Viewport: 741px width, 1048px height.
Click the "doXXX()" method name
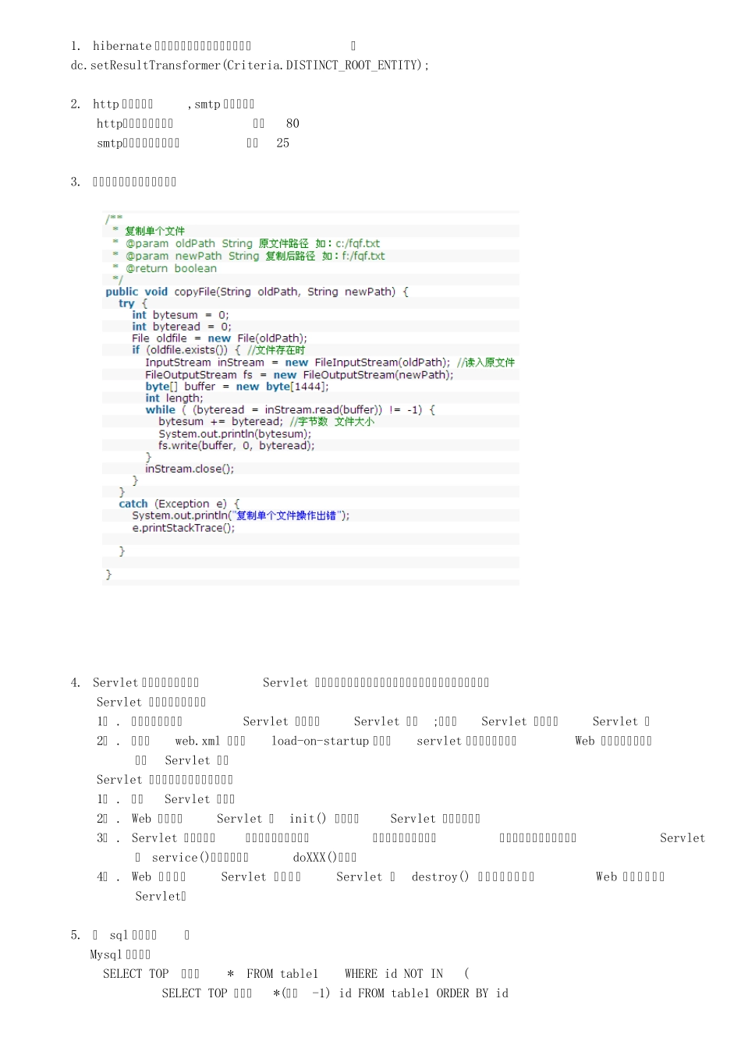point(315,858)
